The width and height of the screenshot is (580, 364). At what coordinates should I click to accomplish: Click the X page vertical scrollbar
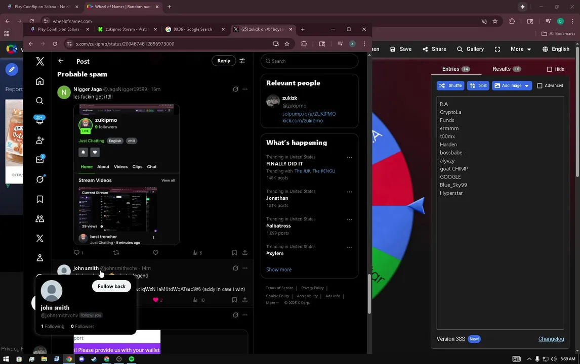pos(369,294)
